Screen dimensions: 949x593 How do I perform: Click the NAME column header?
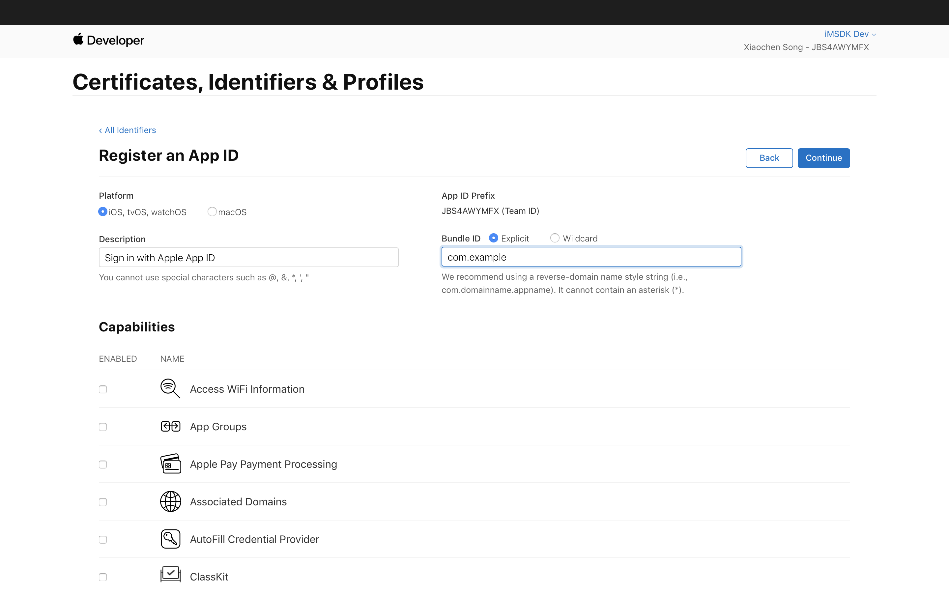point(172,359)
